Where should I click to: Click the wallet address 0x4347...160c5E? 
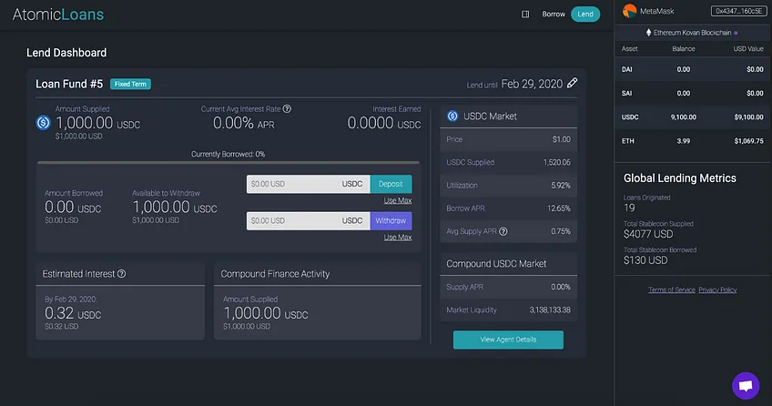[739, 11]
